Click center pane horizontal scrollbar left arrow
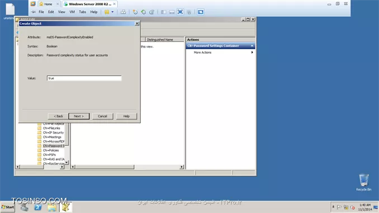Screen dimensions: 379x213 point(73,167)
